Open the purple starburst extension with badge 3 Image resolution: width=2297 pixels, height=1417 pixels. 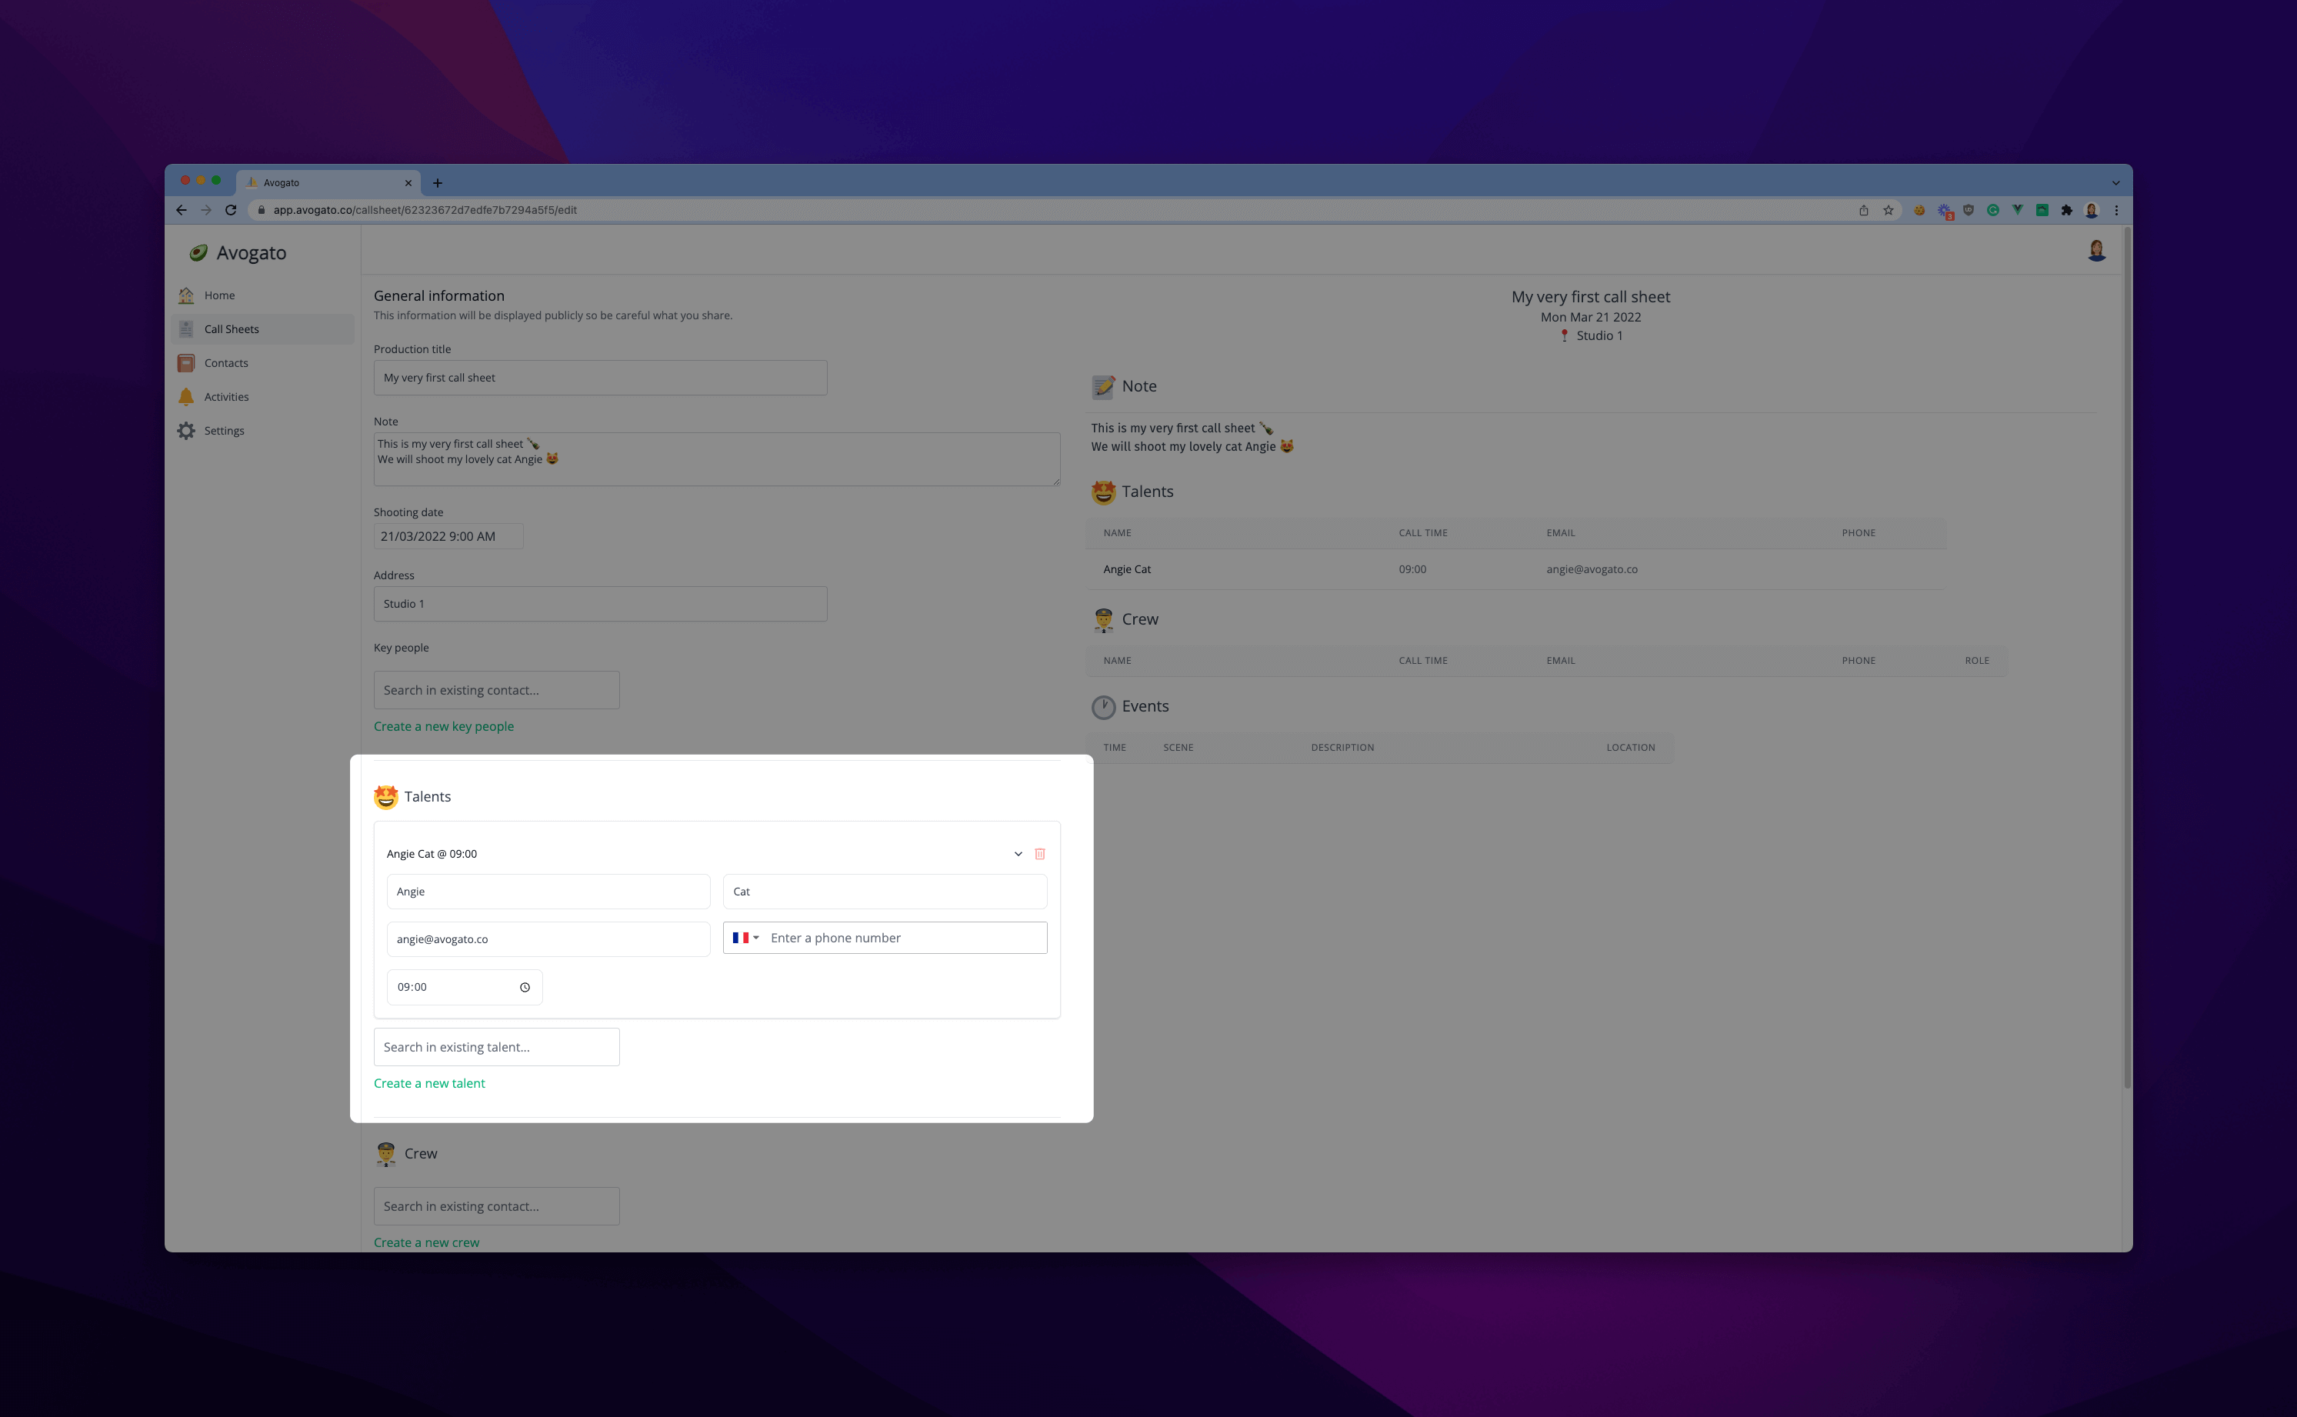[x=1945, y=211]
